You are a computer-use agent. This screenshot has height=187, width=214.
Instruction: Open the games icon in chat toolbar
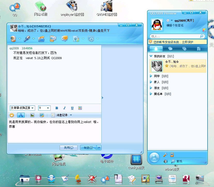click(x=76, y=39)
